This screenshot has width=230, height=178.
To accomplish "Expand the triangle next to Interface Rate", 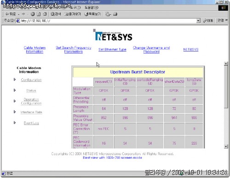I will [x=15, y=112].
